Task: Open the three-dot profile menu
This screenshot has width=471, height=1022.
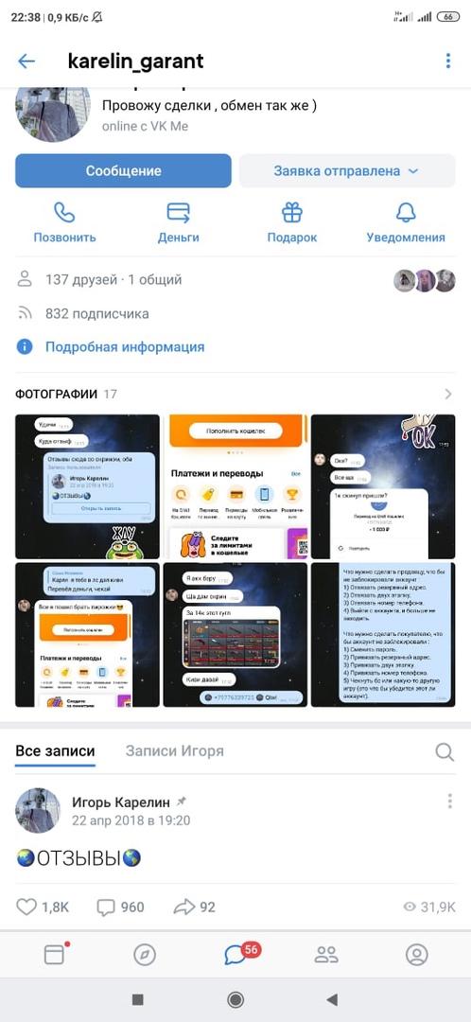Action: click(x=448, y=62)
